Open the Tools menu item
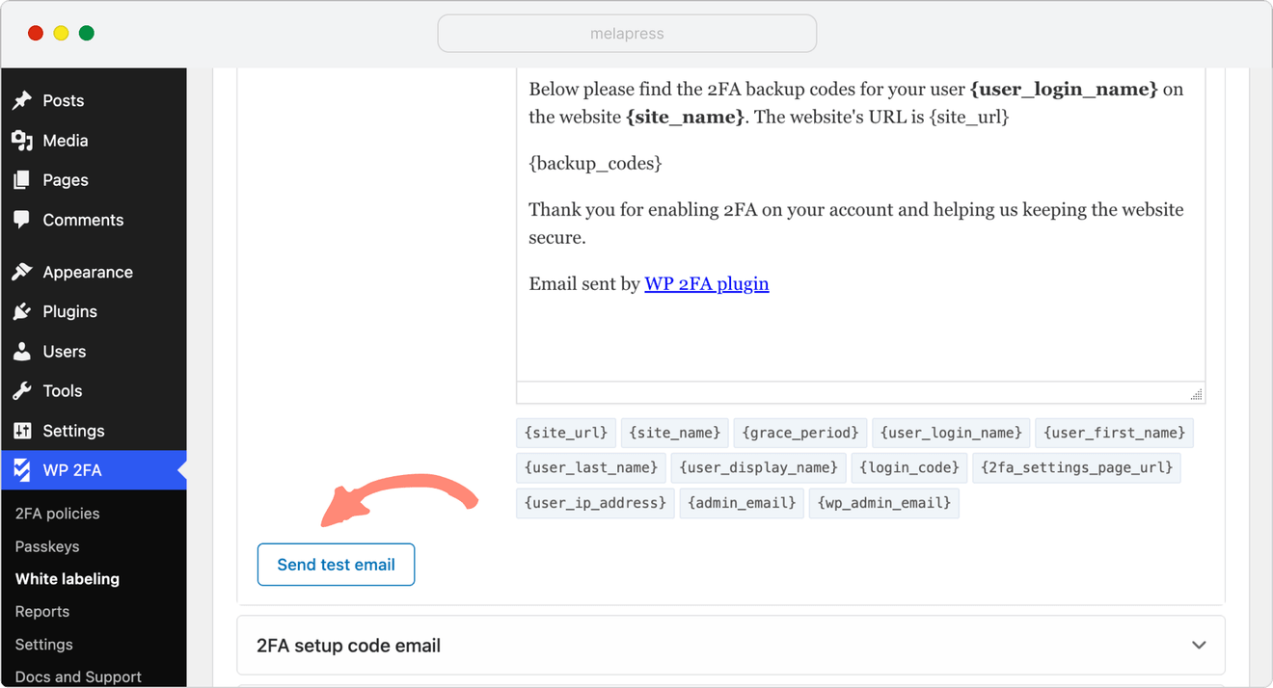The width and height of the screenshot is (1273, 688). click(x=94, y=391)
